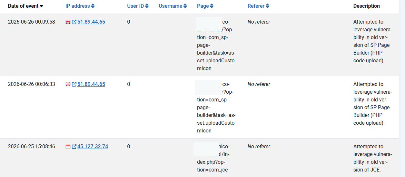Click 'No referer' in 00:06:33 row
Screen dimensions: 405x177
[259, 84]
